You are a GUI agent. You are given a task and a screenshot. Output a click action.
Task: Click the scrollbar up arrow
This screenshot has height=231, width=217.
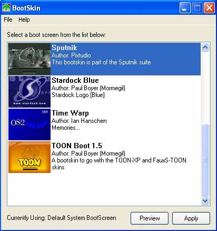(205, 47)
